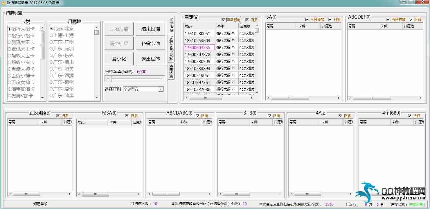Select the number 17600330909
The image size is (430, 209).
(197, 61)
